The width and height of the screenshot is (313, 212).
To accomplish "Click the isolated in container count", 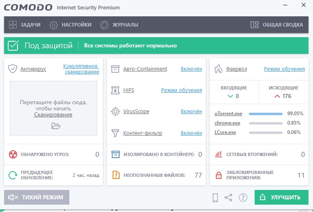I will coord(200,154).
